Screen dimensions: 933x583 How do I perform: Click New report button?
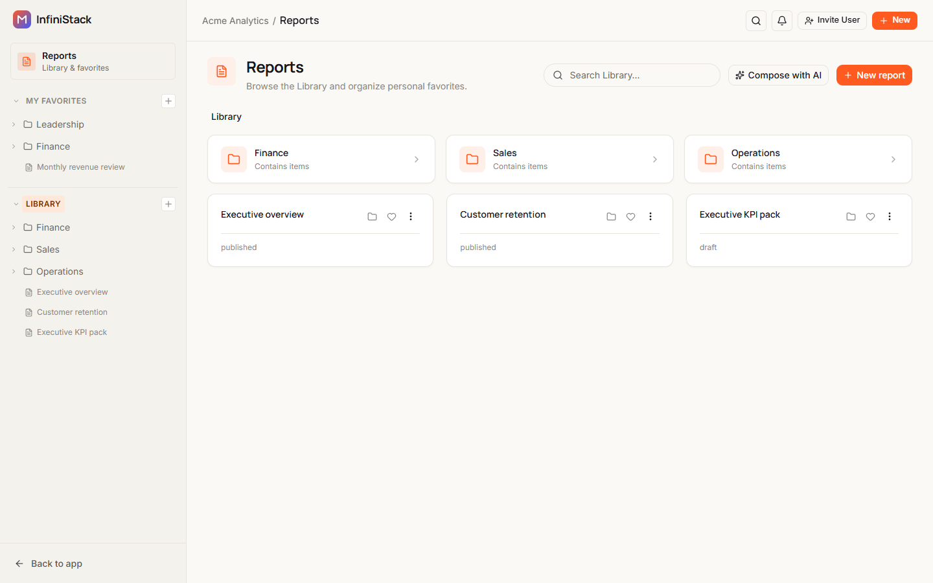point(874,75)
